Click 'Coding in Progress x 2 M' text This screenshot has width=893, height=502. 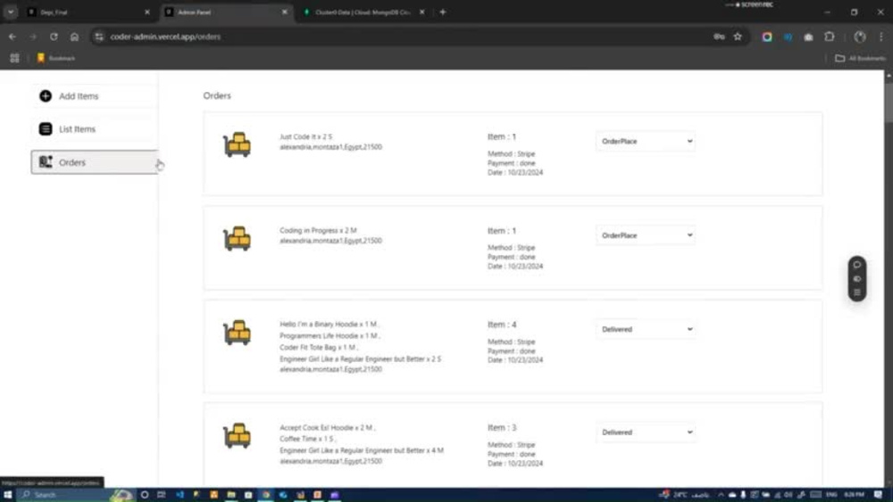coord(319,230)
